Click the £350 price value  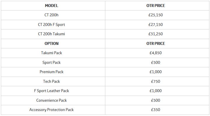[156, 110]
